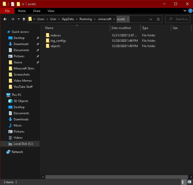Click the Up one level arrow
The image size is (193, 185).
tap(24, 19)
